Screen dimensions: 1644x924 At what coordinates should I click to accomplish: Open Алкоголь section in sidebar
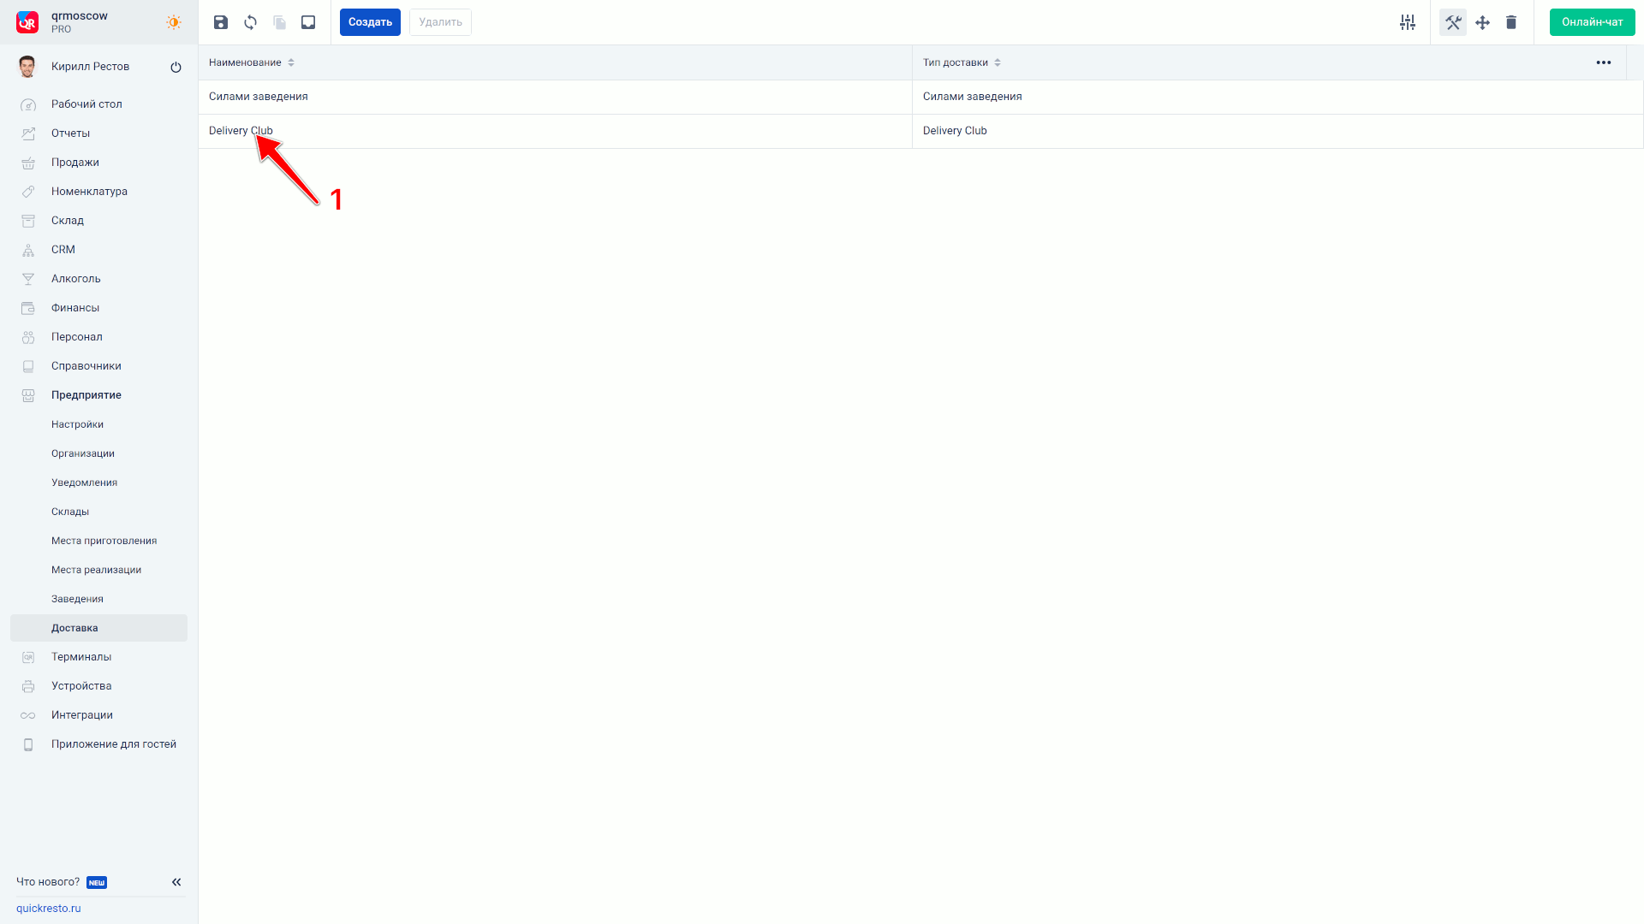pos(76,279)
